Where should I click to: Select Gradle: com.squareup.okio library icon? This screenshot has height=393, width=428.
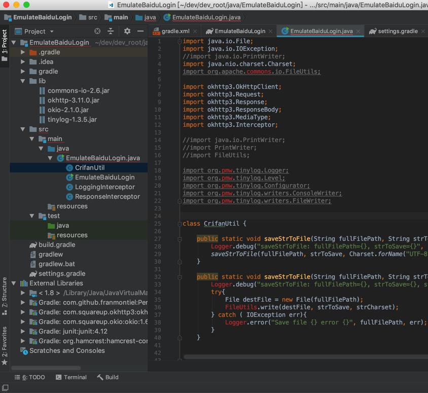(33, 322)
